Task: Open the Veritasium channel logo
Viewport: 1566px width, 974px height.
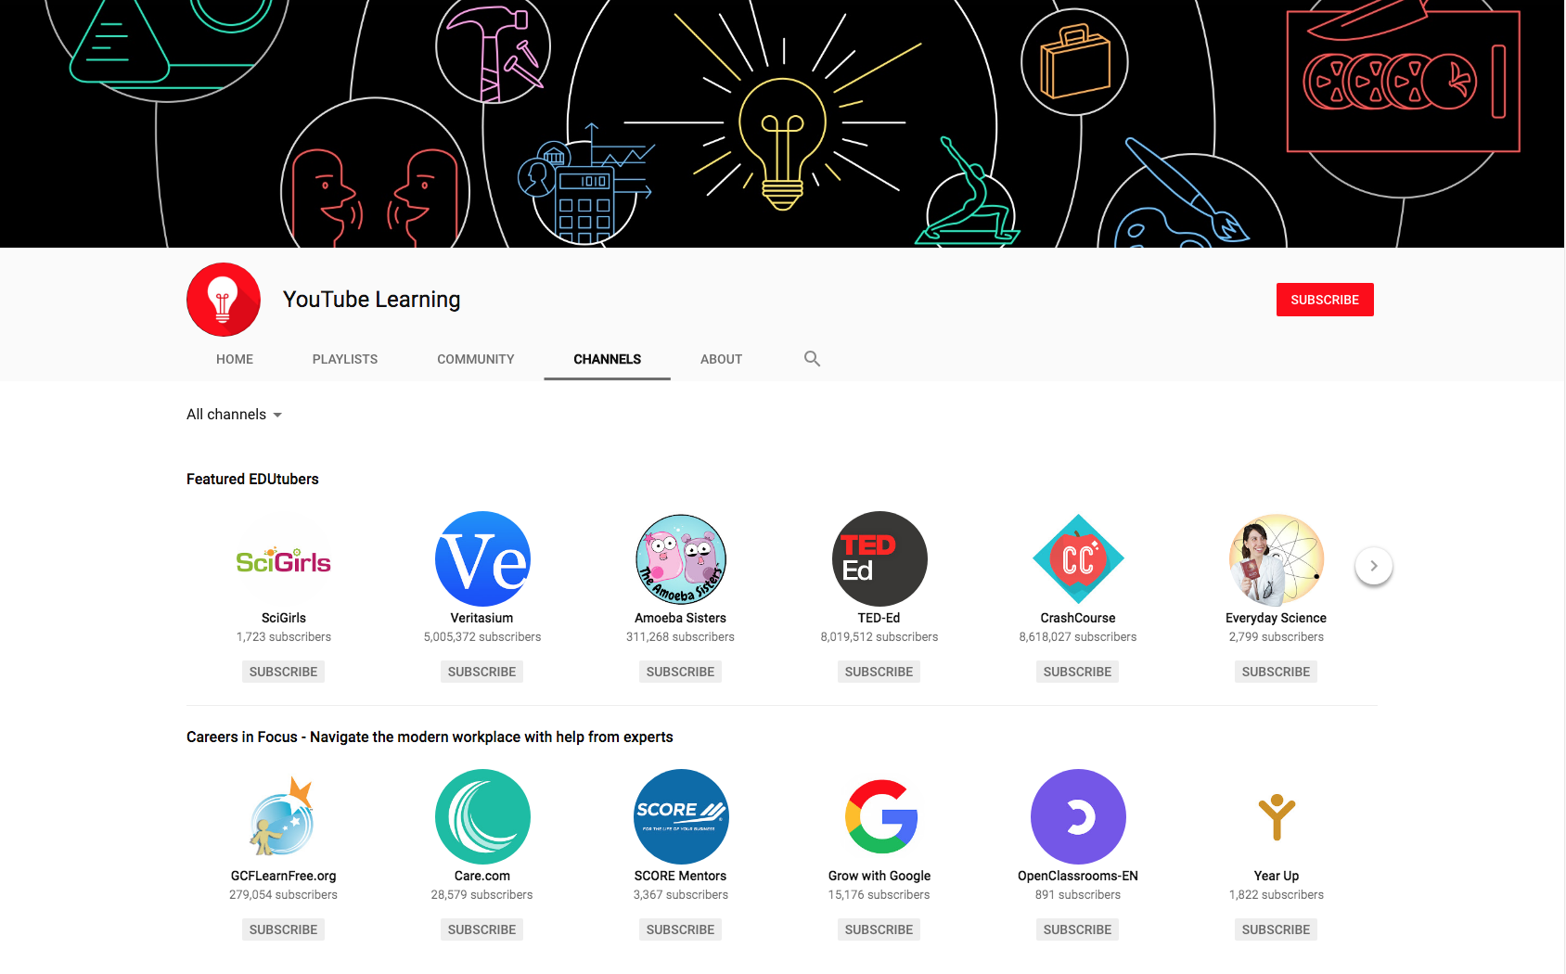Action: (482, 559)
